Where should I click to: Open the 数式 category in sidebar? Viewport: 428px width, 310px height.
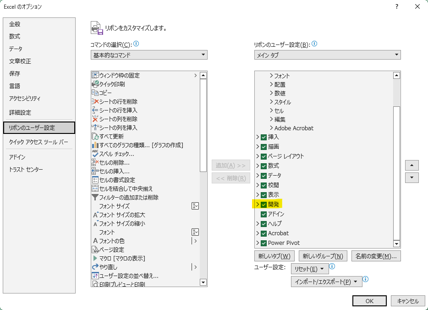click(x=15, y=36)
